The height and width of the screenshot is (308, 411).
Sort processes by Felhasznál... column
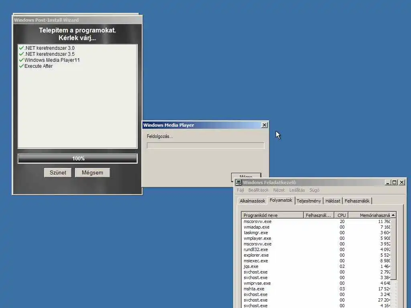319,215
